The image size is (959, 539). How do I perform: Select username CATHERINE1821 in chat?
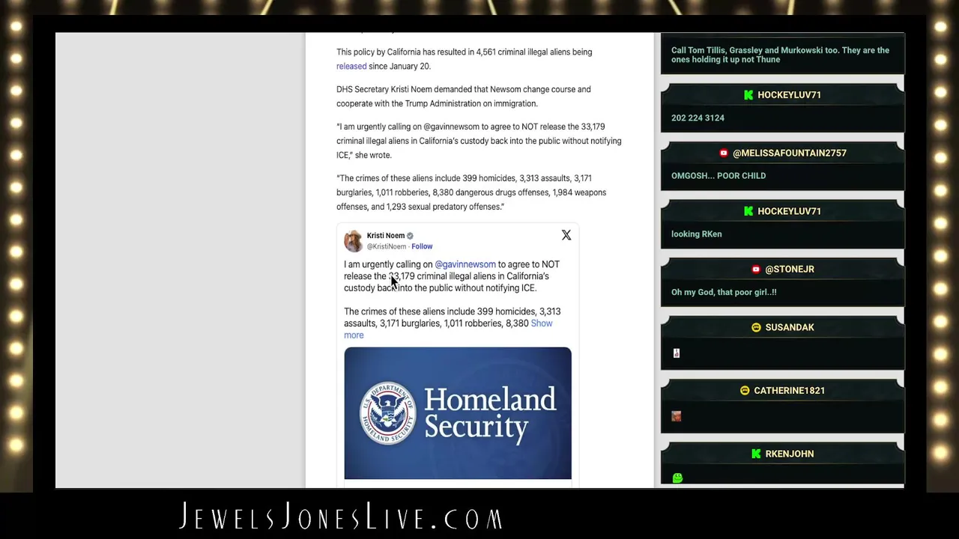click(x=790, y=391)
